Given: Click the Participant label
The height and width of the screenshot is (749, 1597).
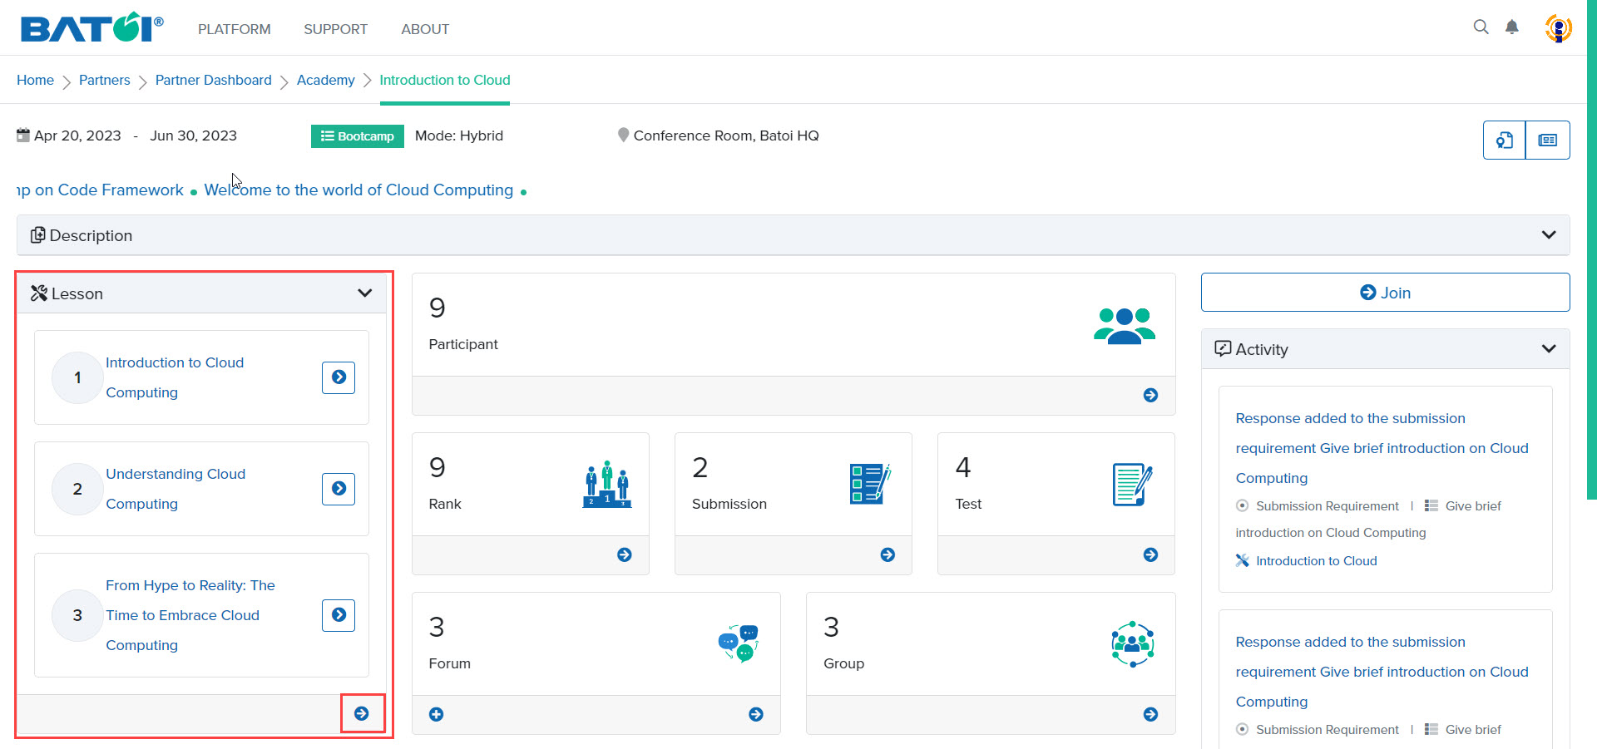Looking at the screenshot, I should (x=463, y=344).
